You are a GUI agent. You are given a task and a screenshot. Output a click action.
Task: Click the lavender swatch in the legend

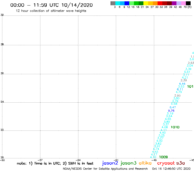pos(179,3)
